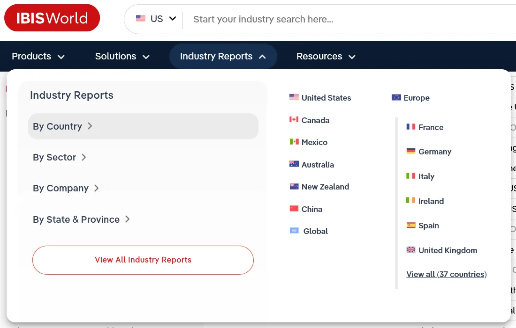Click the Canada flag icon
Image resolution: width=516 pixels, height=328 pixels.
(x=294, y=119)
